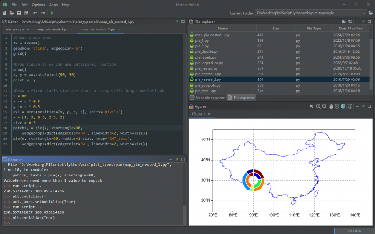
Task: Open a file using the folder toolbar icon
Action: (x=11, y=13)
